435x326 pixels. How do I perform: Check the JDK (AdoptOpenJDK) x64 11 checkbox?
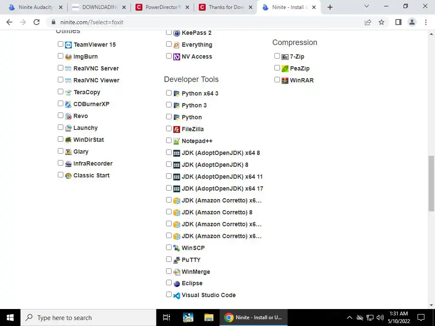point(169,176)
